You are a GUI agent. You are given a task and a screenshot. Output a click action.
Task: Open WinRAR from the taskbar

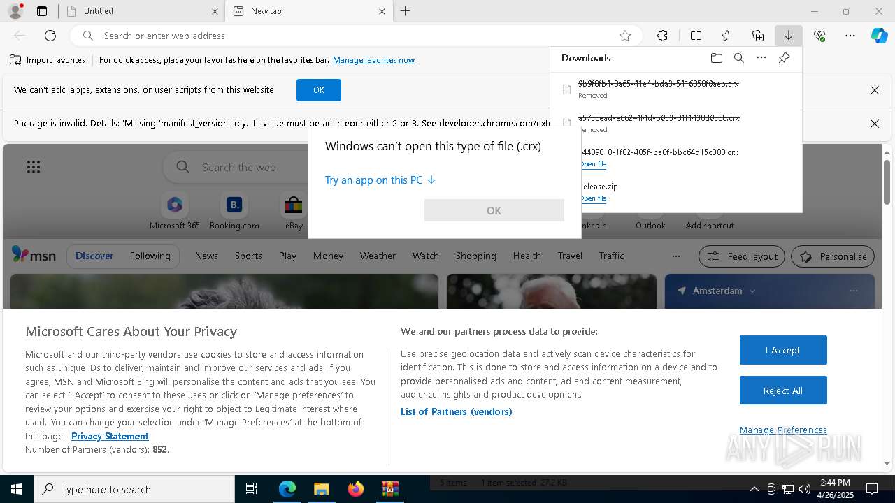[x=389, y=489]
